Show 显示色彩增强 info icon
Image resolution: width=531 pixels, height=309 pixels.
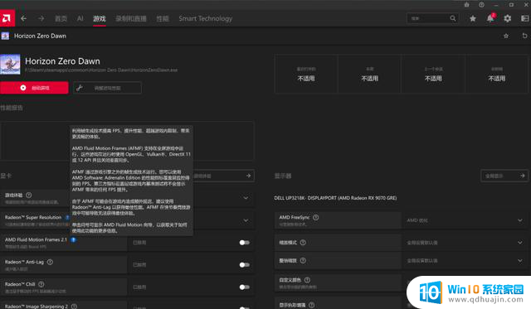[312, 305]
